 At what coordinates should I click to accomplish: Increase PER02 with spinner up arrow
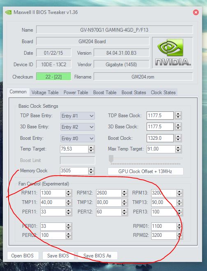point(69,234)
